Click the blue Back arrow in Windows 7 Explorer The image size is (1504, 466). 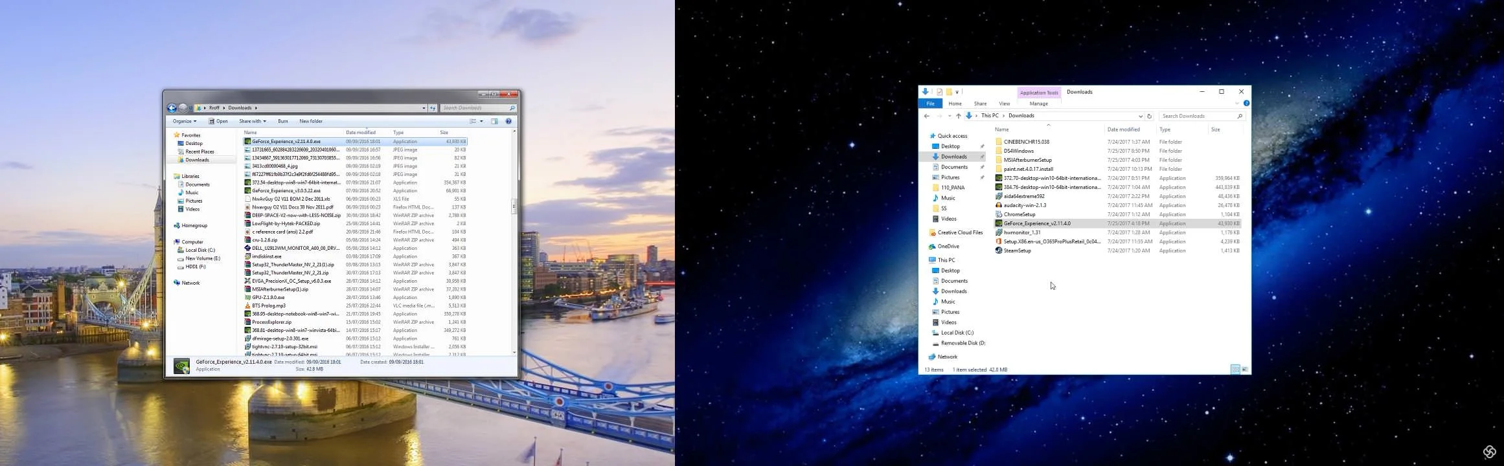coord(172,108)
